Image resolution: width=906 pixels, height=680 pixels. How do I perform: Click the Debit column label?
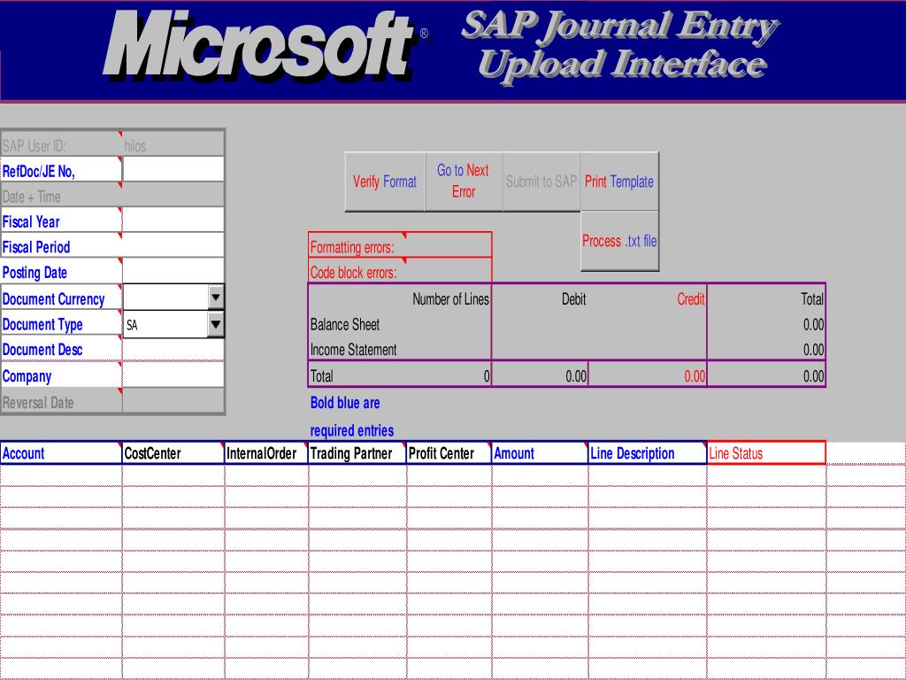[x=573, y=299]
